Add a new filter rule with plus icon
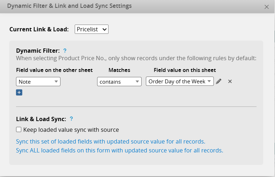Viewport: 275px width, 177px height. 19,93
